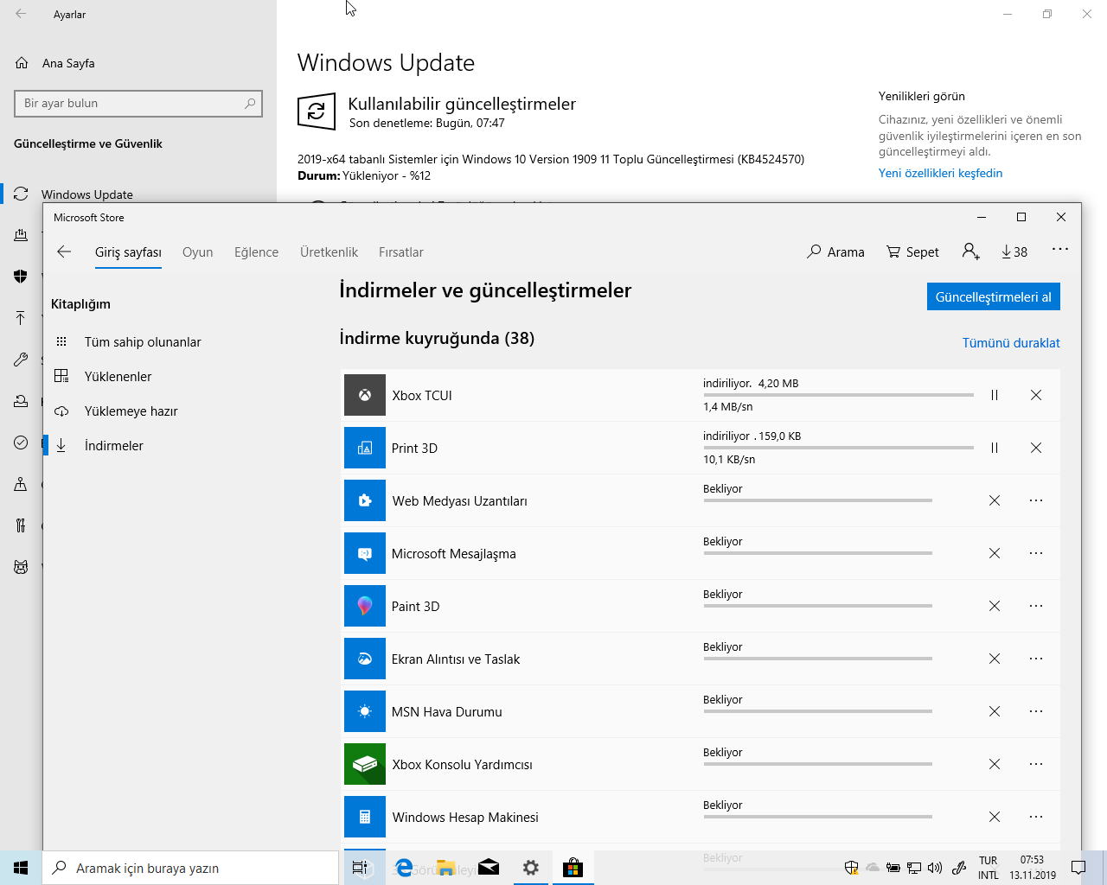Open Store account sign-in icon
This screenshot has width=1107, height=885.
(970, 251)
